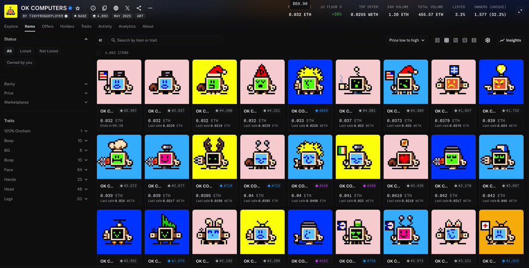View the Activity tab
The height and width of the screenshot is (268, 529).
[105, 26]
